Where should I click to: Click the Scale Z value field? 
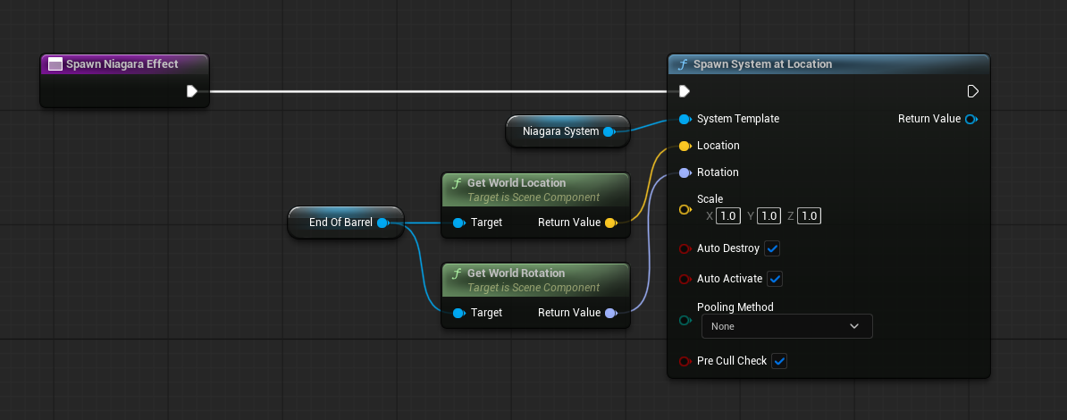[809, 216]
